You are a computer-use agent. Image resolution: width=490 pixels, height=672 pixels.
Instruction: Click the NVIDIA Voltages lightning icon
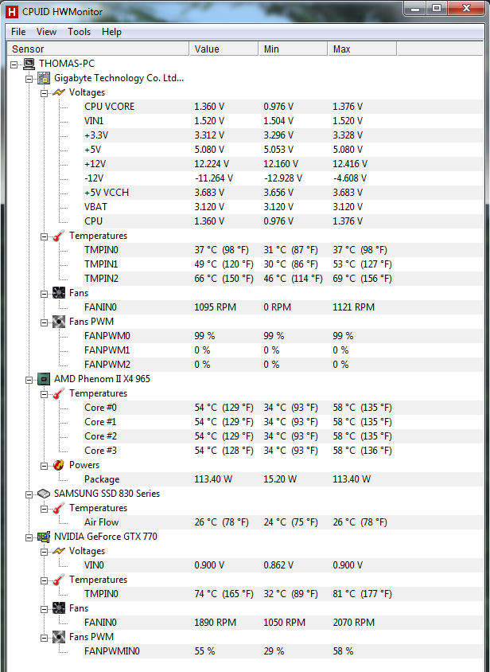pos(59,551)
